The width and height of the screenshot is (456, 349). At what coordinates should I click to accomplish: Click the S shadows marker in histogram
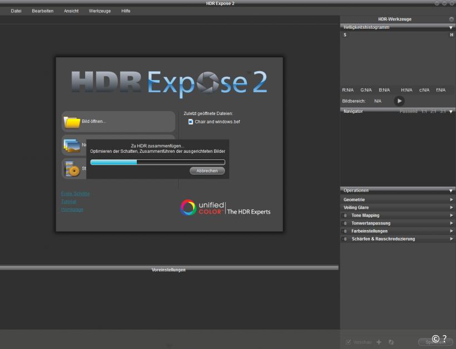pos(345,35)
